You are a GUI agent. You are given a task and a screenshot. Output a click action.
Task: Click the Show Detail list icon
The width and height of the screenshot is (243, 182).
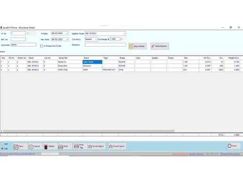coord(131,46)
